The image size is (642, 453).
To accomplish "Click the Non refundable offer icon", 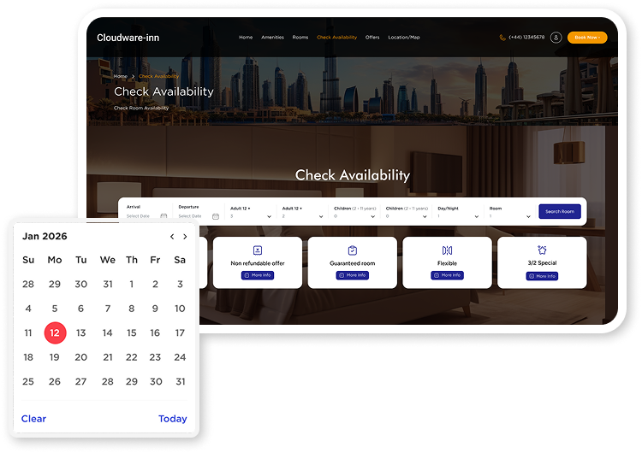I will click(258, 250).
